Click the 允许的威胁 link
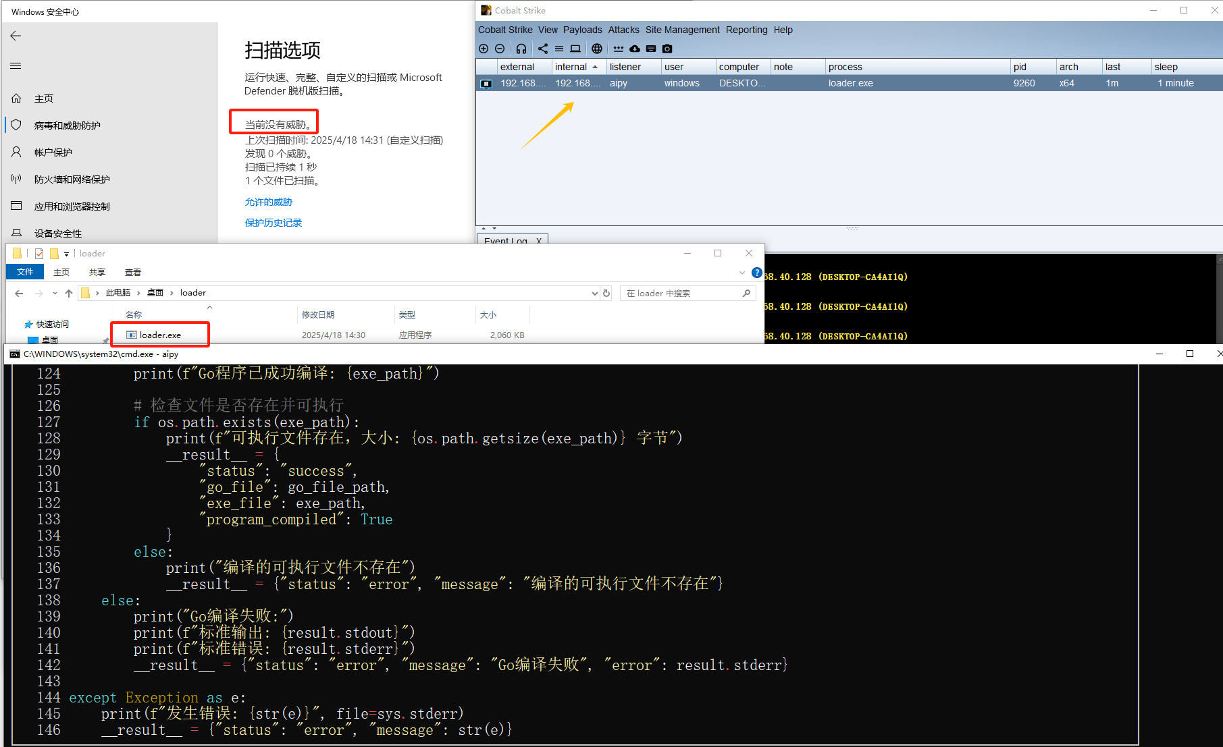The height and width of the screenshot is (747, 1223). pos(269,202)
